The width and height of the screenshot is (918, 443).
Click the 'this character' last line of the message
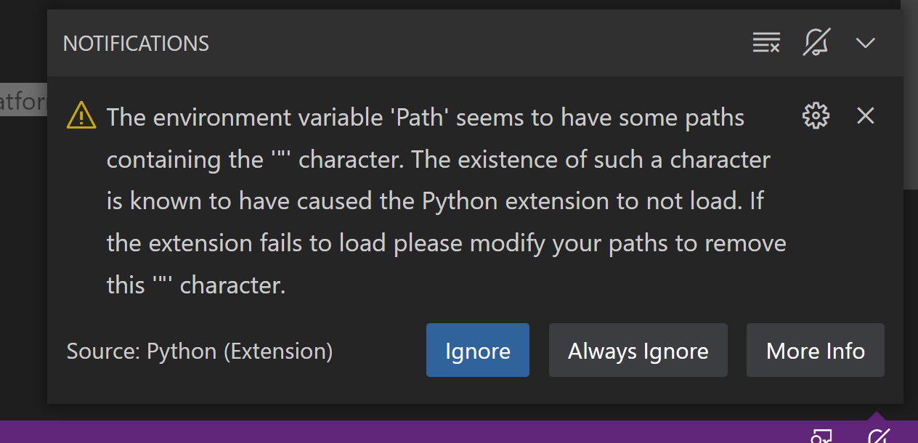point(196,285)
